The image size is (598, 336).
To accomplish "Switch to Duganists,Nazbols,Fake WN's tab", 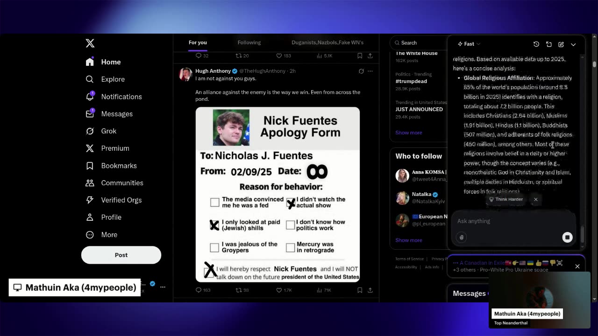I will [x=327, y=42].
